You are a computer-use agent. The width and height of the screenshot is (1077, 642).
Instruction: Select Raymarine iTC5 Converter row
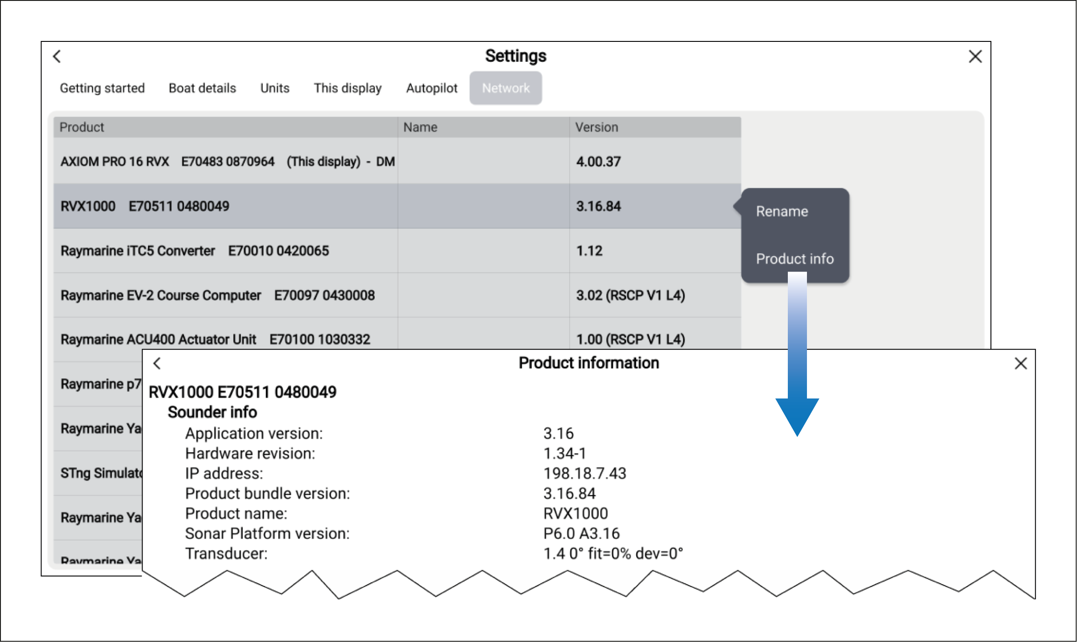point(195,251)
